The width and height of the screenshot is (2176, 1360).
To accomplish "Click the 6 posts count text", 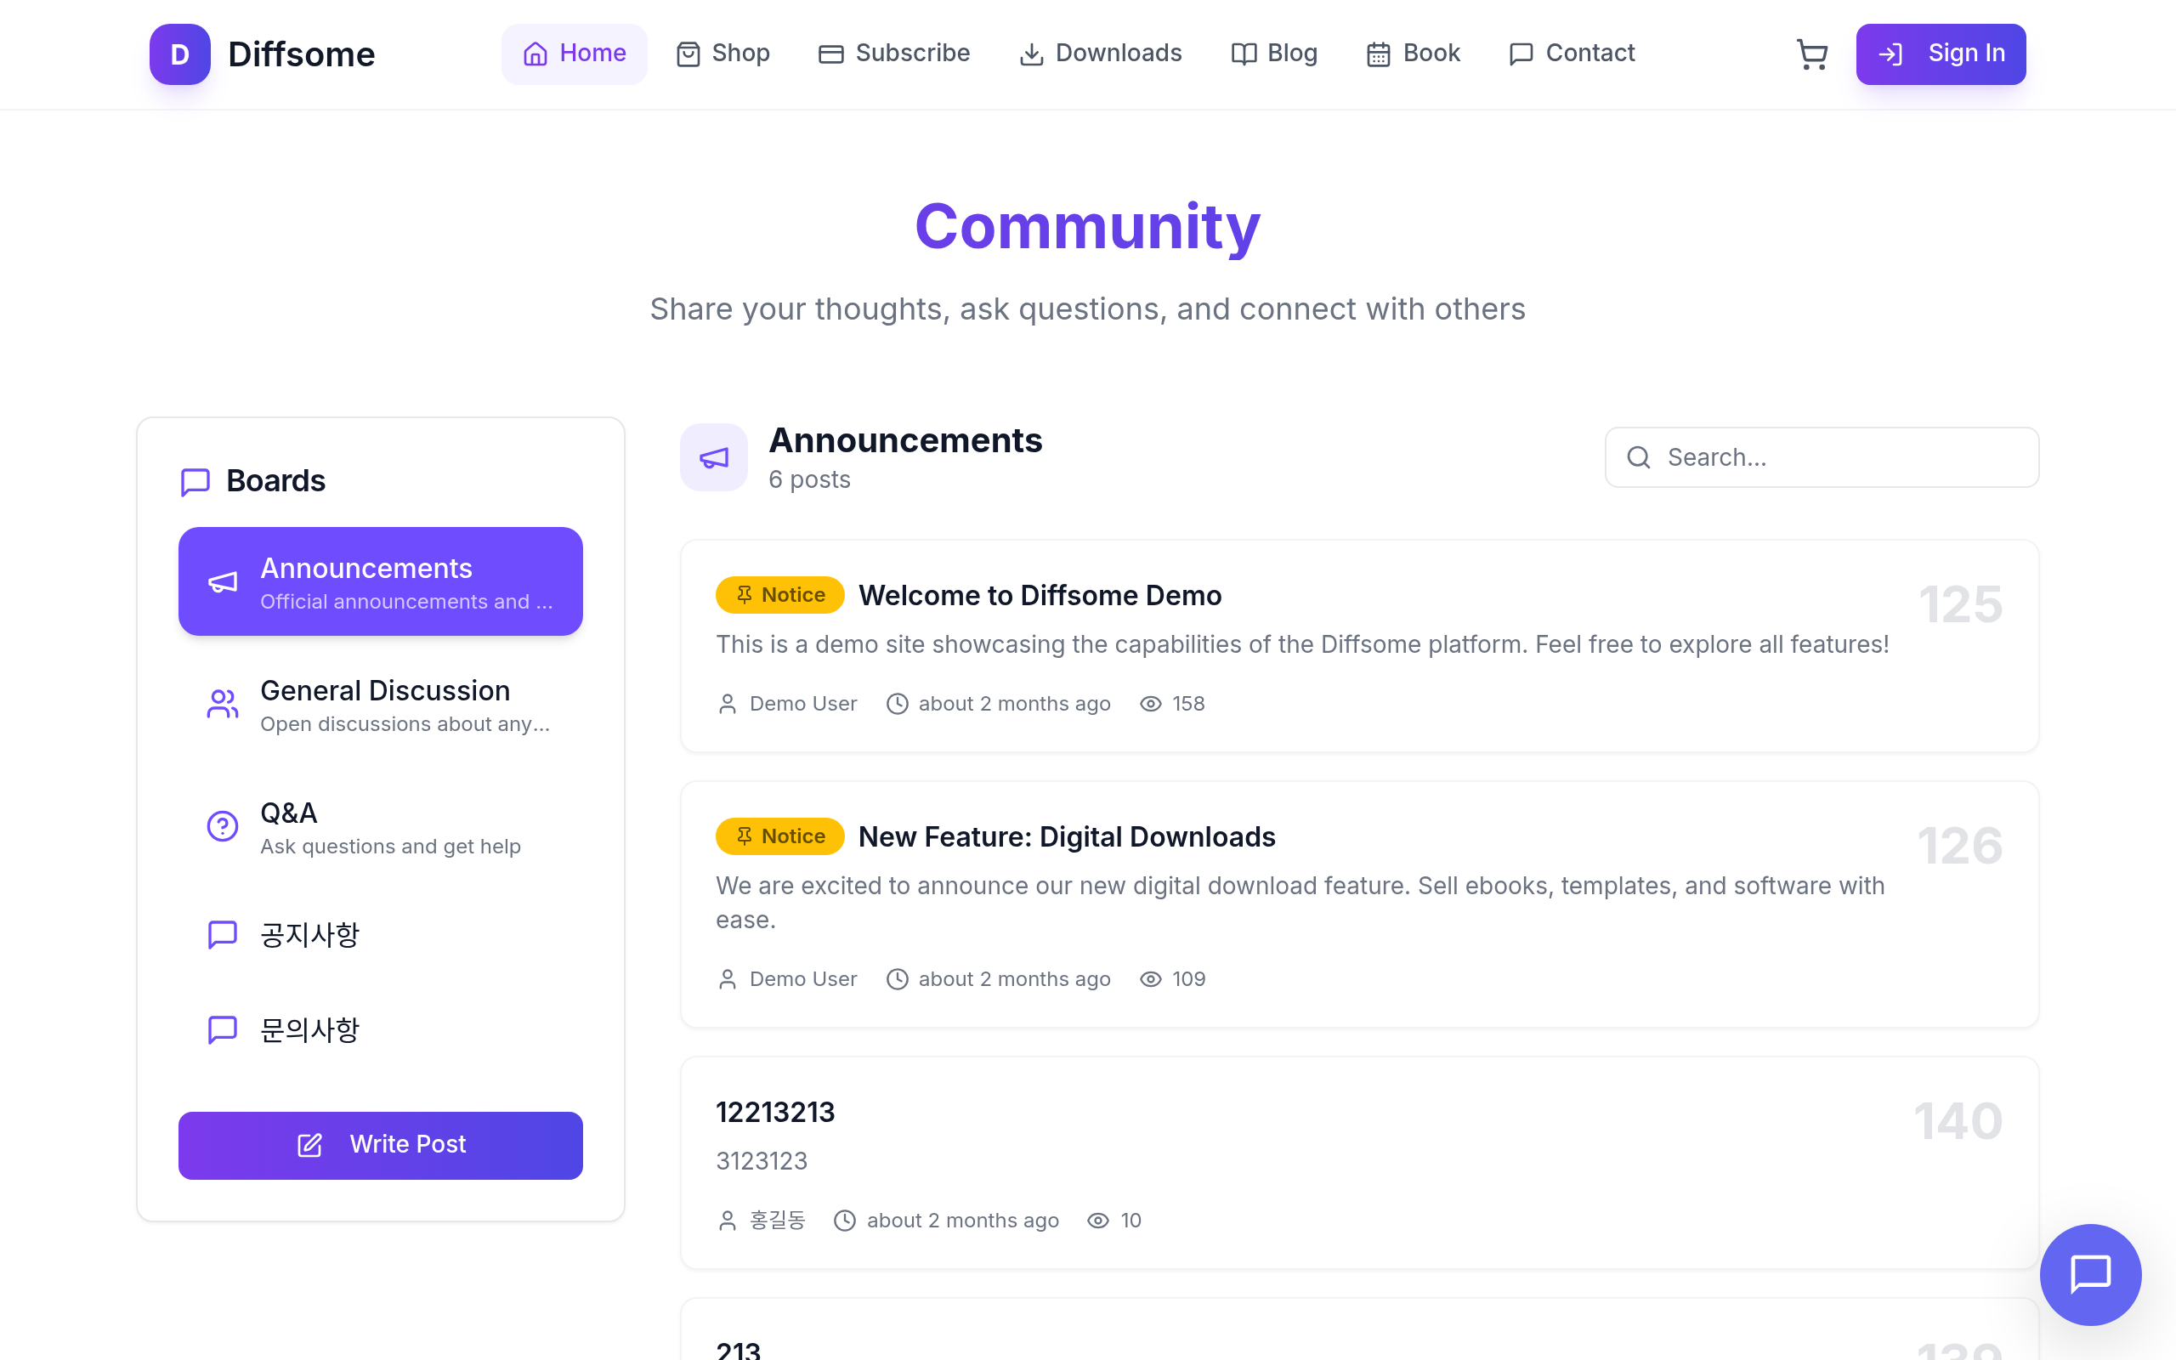I will coord(809,479).
